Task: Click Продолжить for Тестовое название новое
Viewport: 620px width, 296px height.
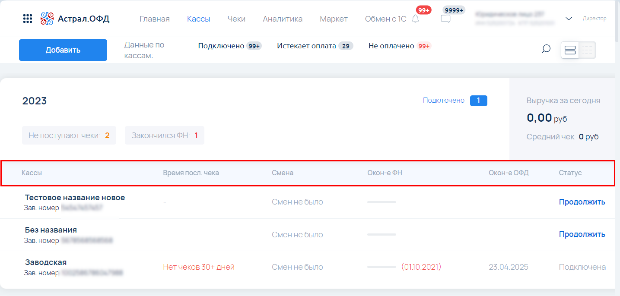Action: tap(582, 202)
